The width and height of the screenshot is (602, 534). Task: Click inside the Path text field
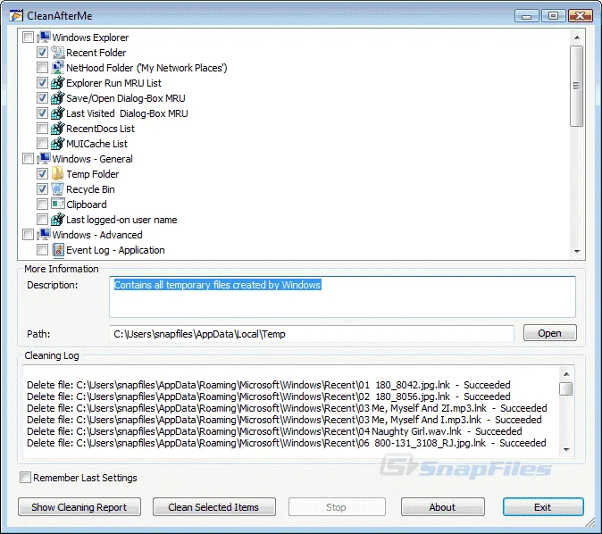[311, 334]
